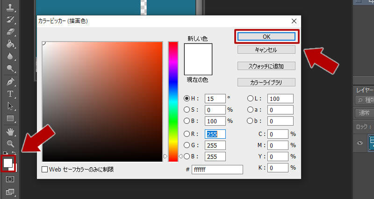Select the Lab a radio button
374x199 pixels.
(x=250, y=110)
